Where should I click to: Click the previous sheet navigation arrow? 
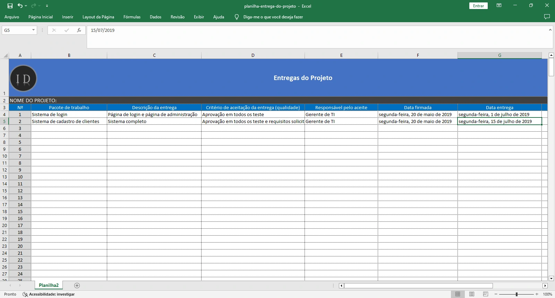point(10,285)
